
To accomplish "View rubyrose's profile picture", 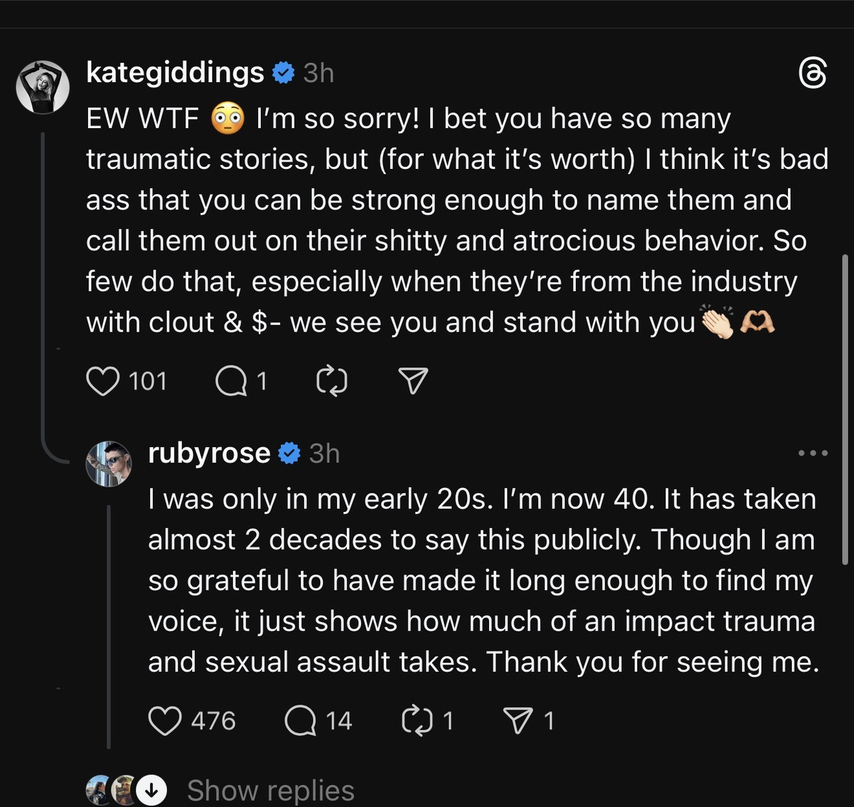I will point(109,464).
